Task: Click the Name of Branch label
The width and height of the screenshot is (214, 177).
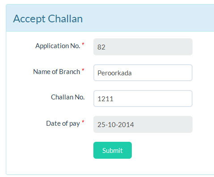Action: point(57,72)
